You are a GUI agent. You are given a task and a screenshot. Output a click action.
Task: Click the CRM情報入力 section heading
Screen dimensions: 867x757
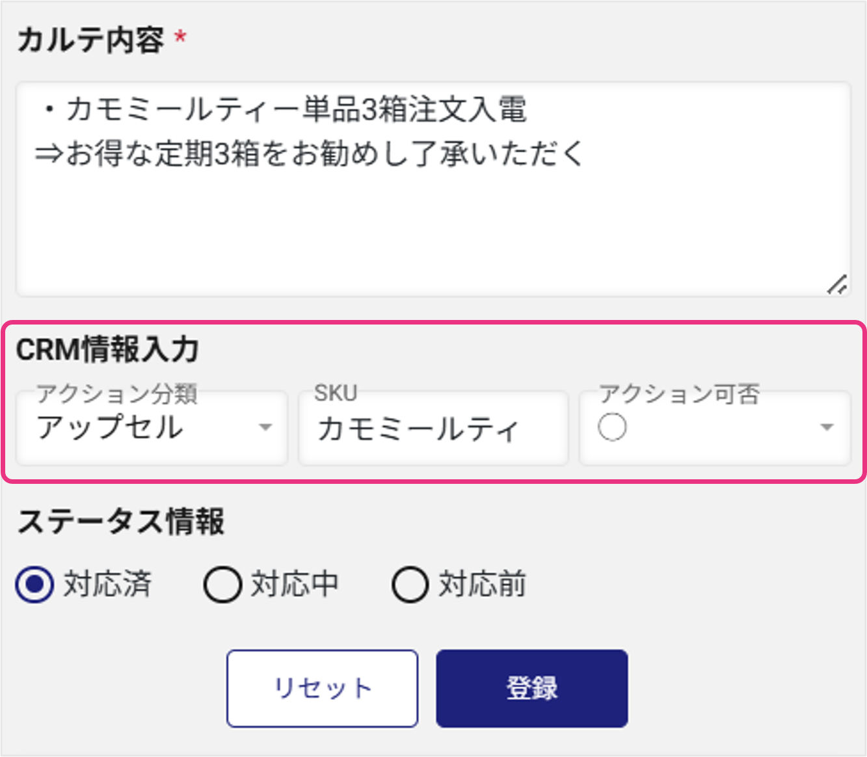tap(108, 350)
